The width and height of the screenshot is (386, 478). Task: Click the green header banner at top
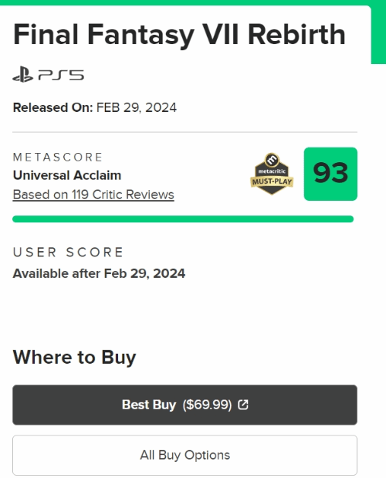coord(193,2)
